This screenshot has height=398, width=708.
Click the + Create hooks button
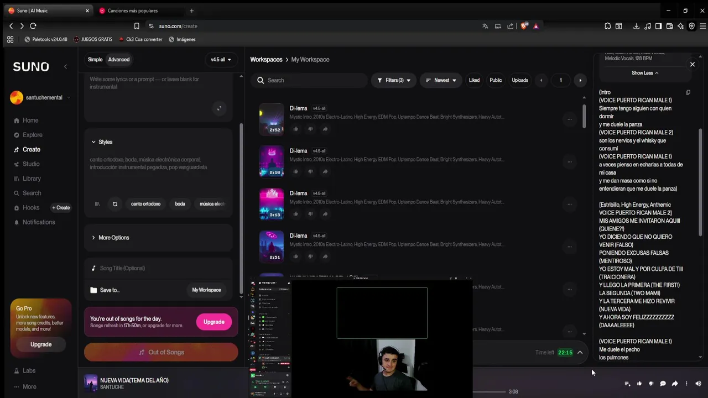click(61, 208)
